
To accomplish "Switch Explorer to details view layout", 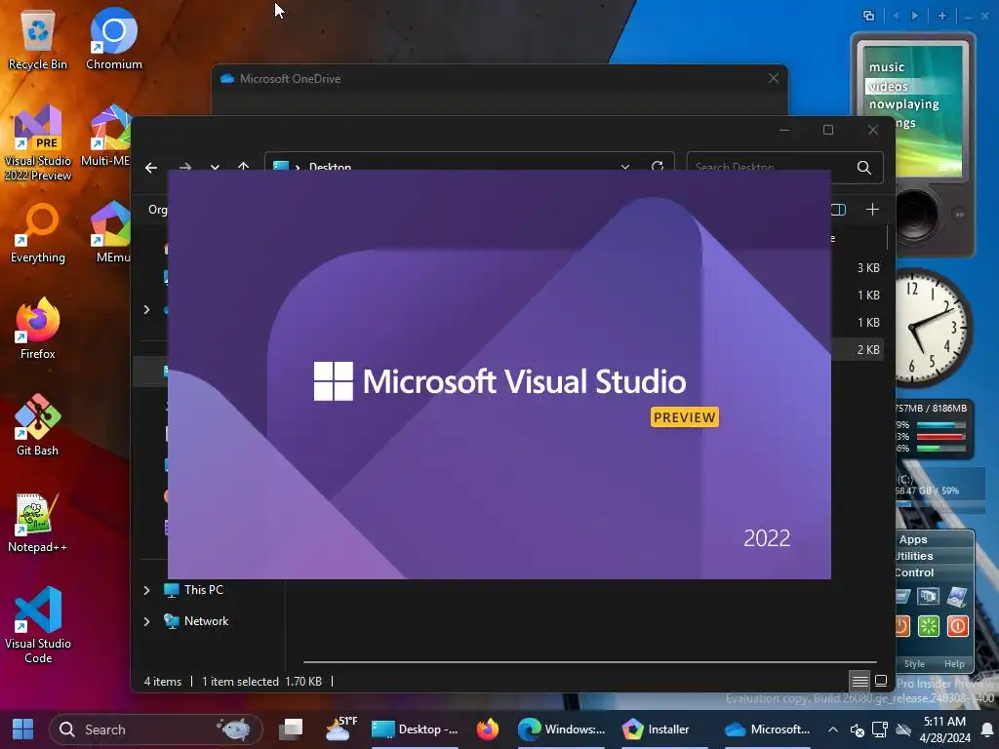I will click(x=859, y=682).
